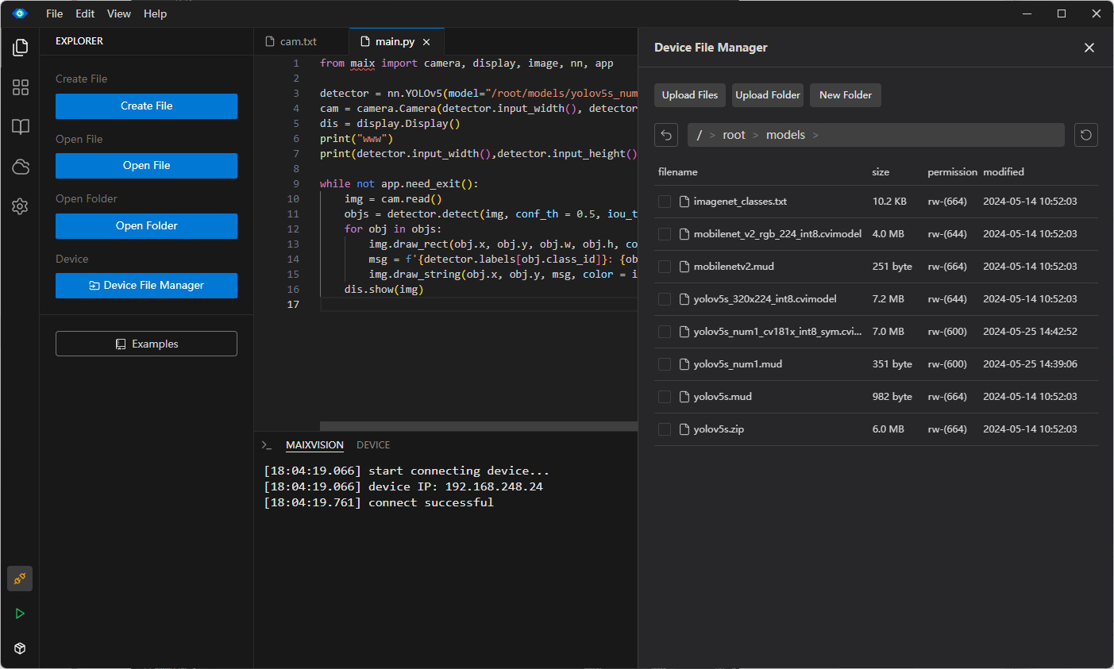The image size is (1114, 669).
Task: Click Upload Folder button
Action: coord(768,95)
